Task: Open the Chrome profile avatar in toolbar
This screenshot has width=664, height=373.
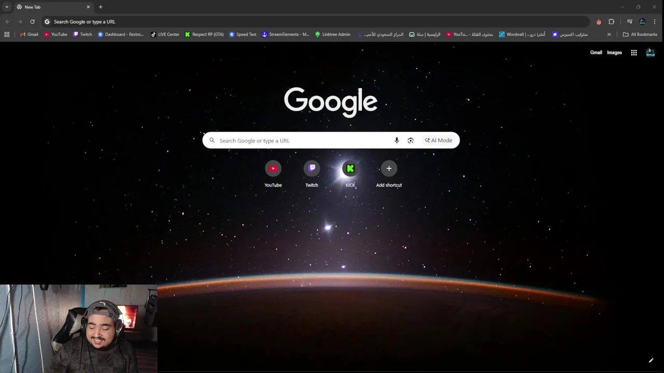Action: [x=642, y=22]
